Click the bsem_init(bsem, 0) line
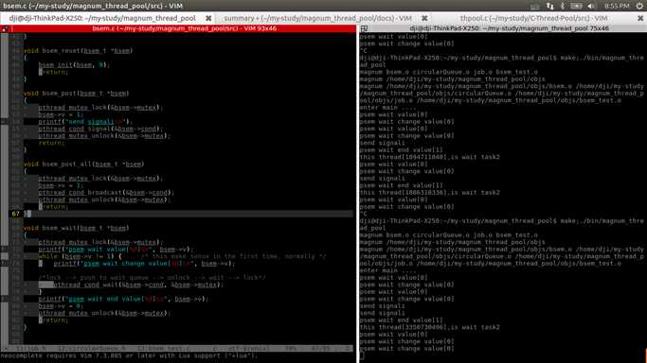This screenshot has width=647, height=363. 74,65
